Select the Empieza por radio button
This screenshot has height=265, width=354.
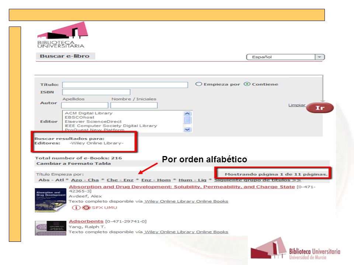198,84
